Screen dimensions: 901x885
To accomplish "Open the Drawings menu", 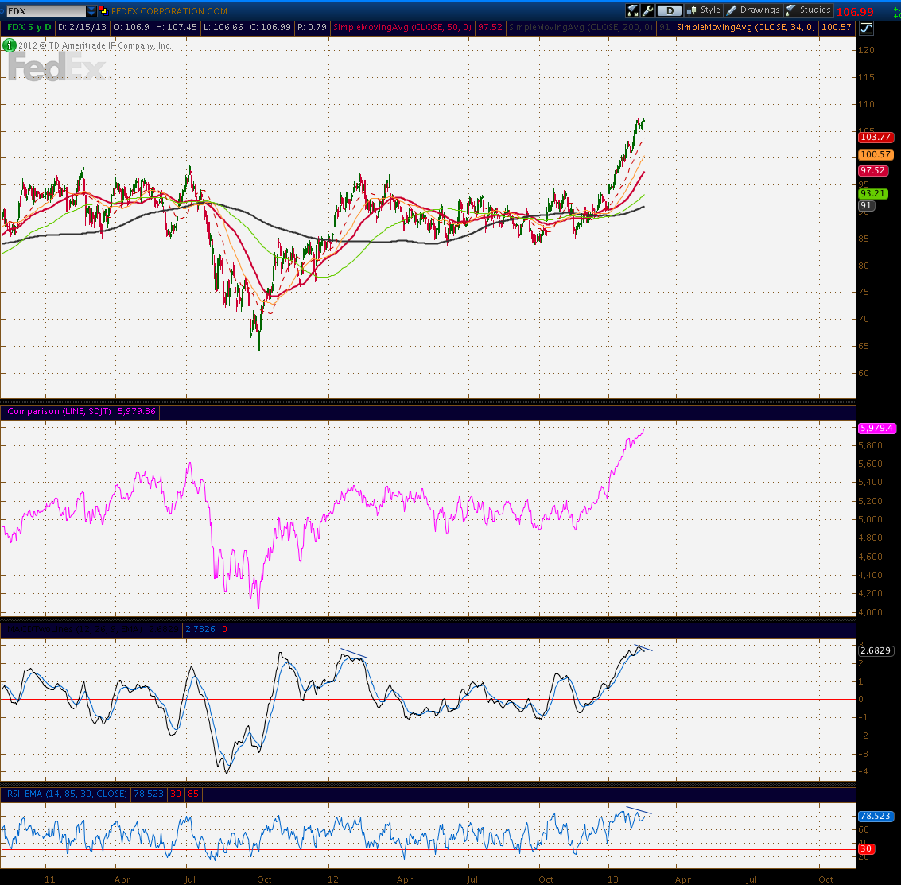I will (753, 10).
